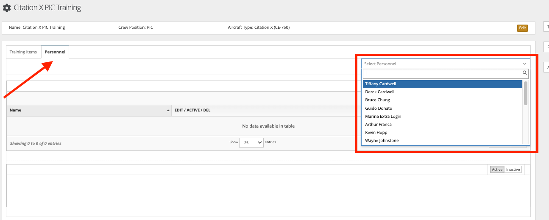Pick Bruce Chung from the dropdown list
The height and width of the screenshot is (220, 549).
(x=377, y=100)
